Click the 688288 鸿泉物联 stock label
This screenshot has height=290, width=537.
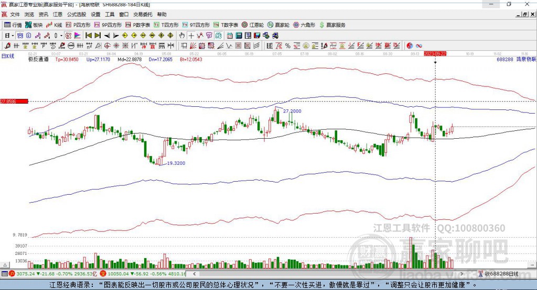pos(516,59)
